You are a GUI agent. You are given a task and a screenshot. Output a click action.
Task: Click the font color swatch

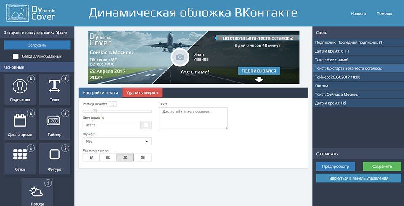(x=146, y=125)
